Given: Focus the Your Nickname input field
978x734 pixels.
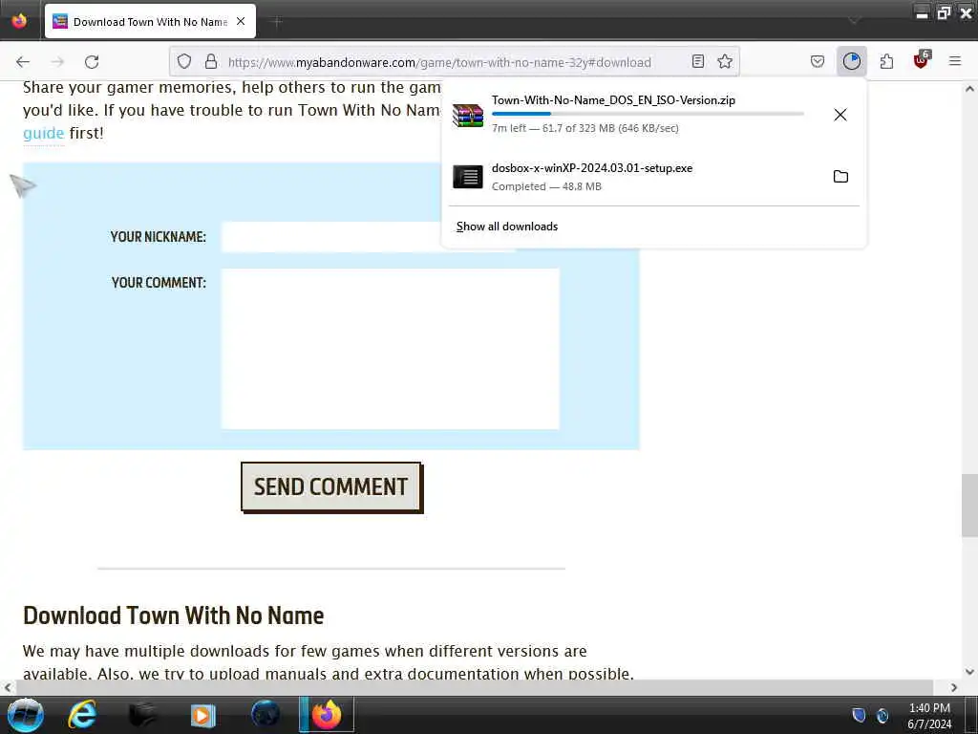Looking at the screenshot, I should tap(368, 237).
